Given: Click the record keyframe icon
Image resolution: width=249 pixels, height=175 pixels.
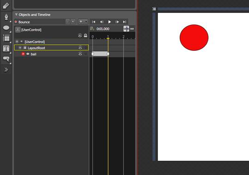Looking at the screenshot, I should (x=92, y=29).
